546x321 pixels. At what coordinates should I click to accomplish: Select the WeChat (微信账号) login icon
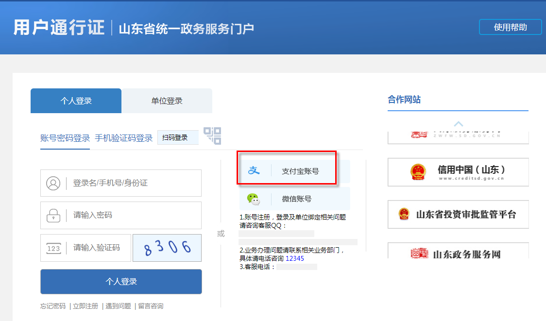[x=254, y=199]
